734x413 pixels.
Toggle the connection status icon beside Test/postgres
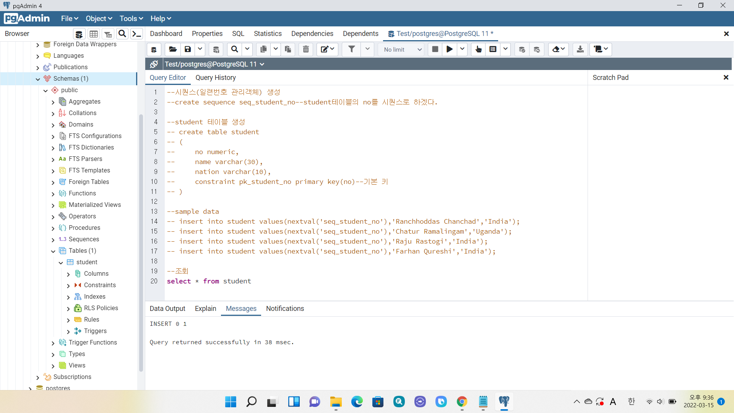[154, 64]
